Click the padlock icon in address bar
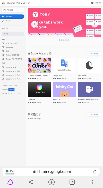 tap(35, 172)
